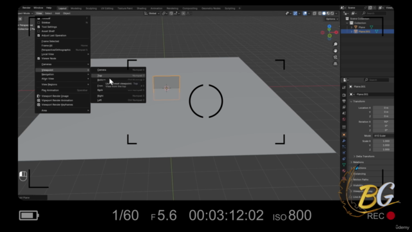Click the blue Z axis gizmo dot

[x=329, y=26]
